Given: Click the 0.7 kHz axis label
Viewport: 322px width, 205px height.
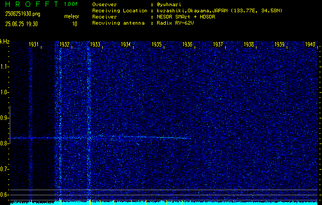Looking at the screenshot, I should pos(4,169).
